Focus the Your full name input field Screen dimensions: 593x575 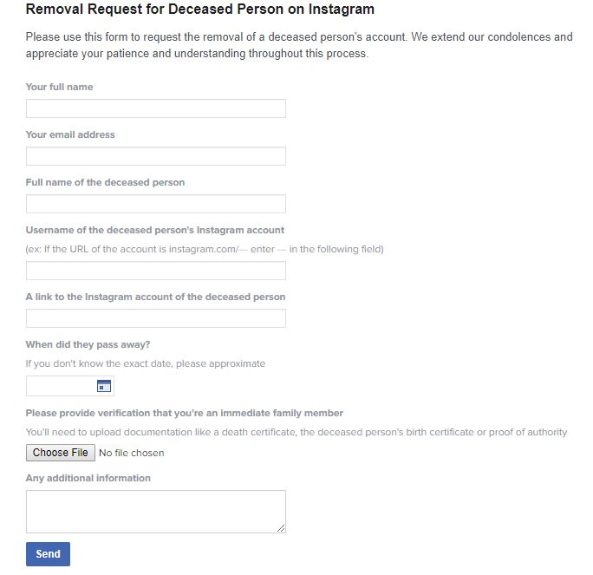pyautogui.click(x=156, y=108)
